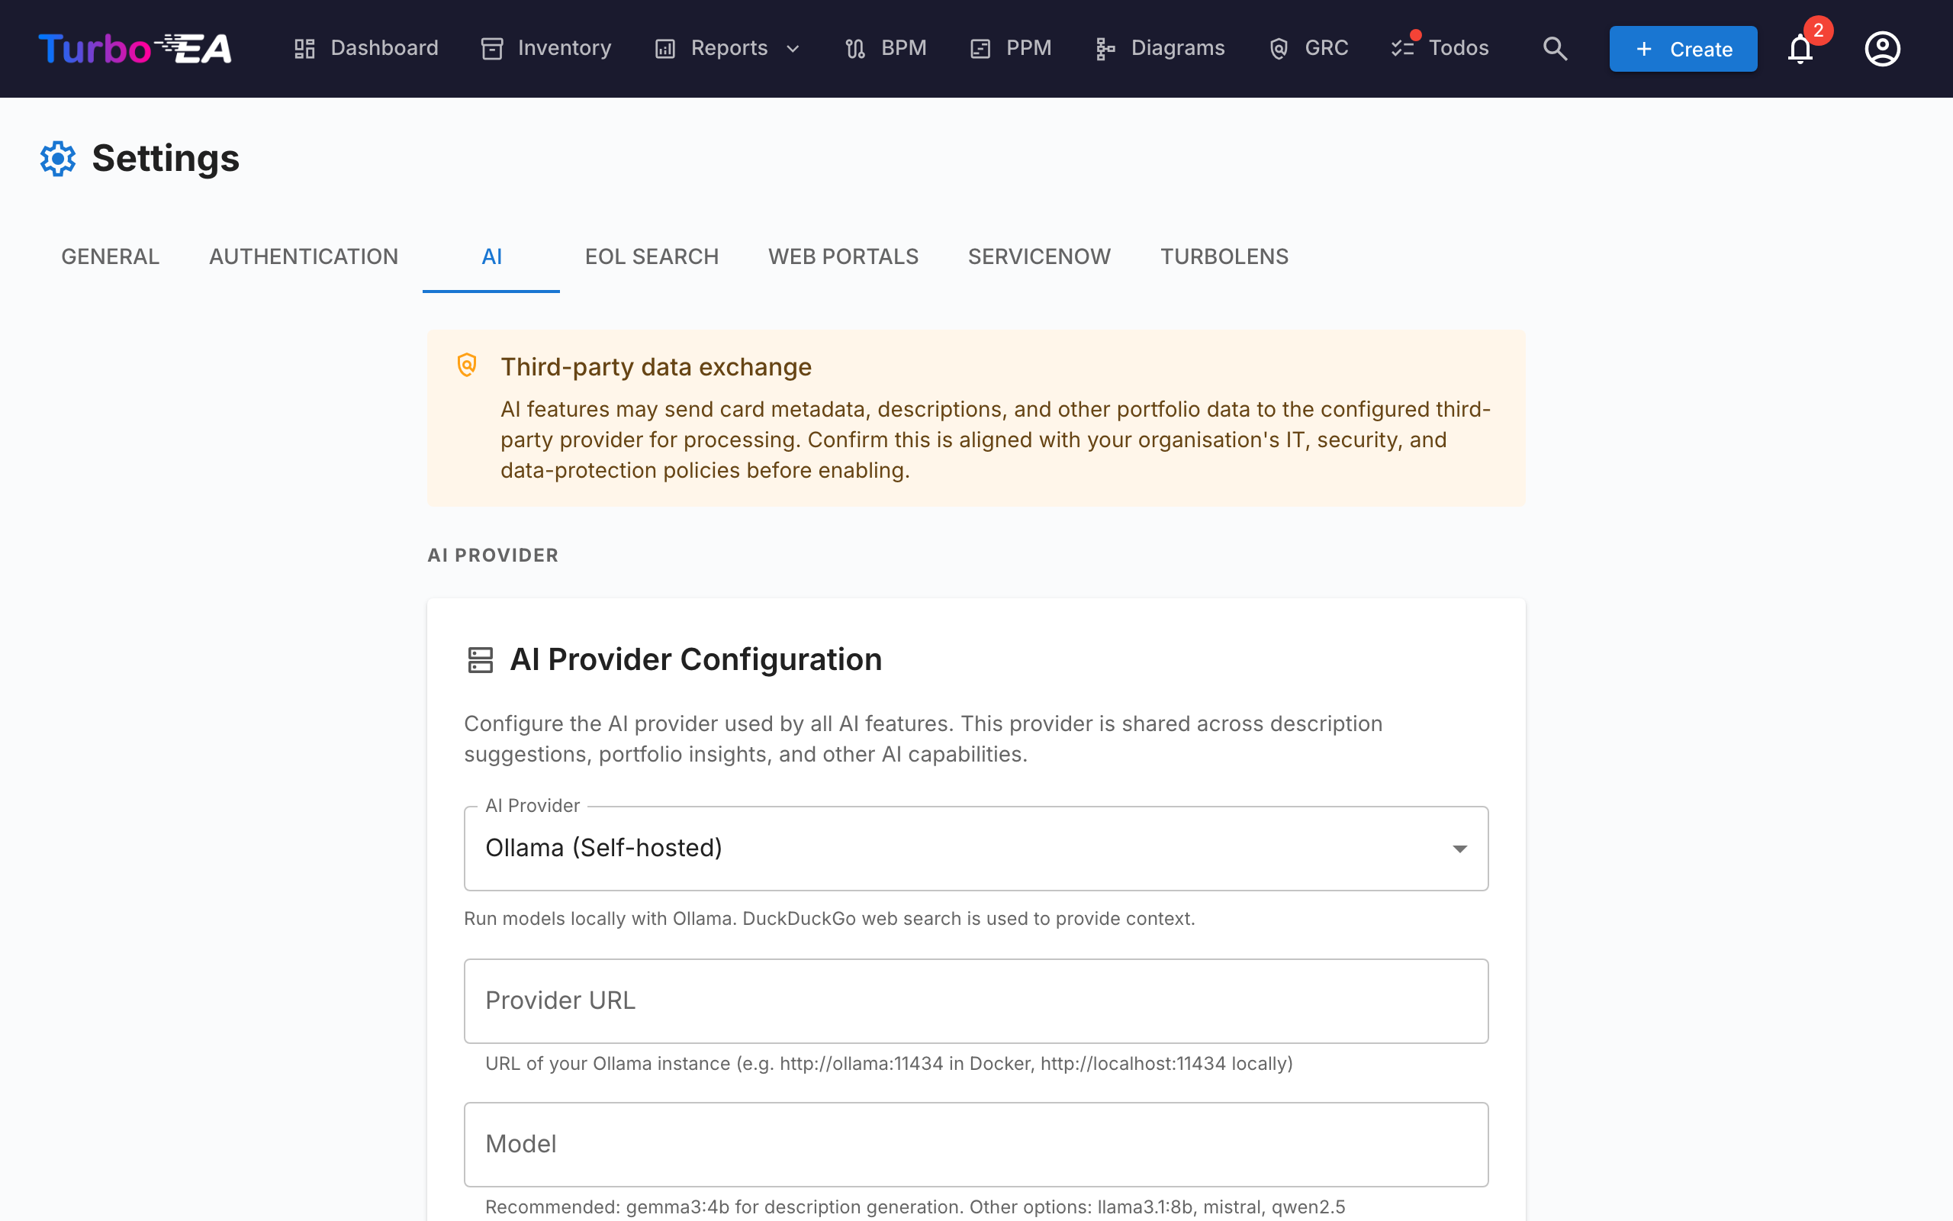Click the Inventory box icon
Image resolution: width=1953 pixels, height=1221 pixels.
(x=491, y=48)
